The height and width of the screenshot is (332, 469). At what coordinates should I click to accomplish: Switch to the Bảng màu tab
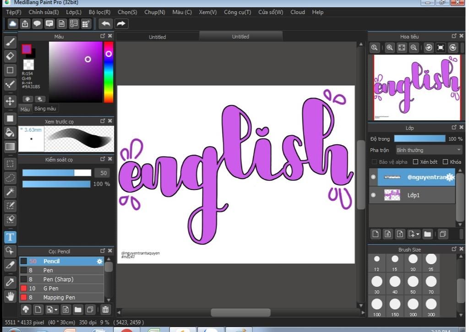[45, 109]
